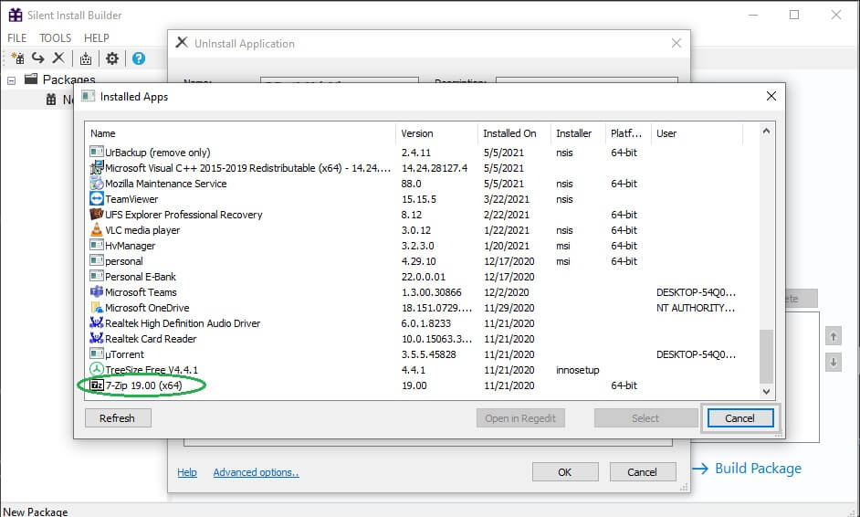860x517 pixels.
Task: Click Platf... column header
Action: click(628, 133)
